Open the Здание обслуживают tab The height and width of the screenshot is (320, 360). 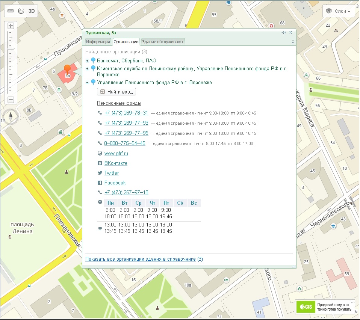point(163,42)
